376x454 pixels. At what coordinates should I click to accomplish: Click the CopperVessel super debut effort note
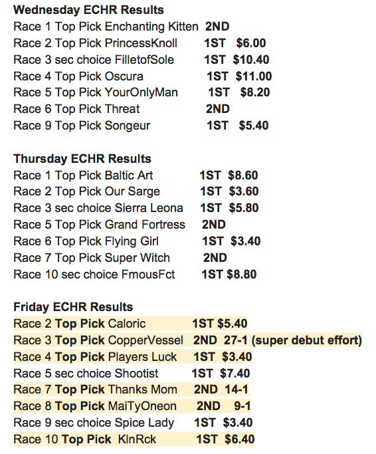pyautogui.click(x=307, y=340)
